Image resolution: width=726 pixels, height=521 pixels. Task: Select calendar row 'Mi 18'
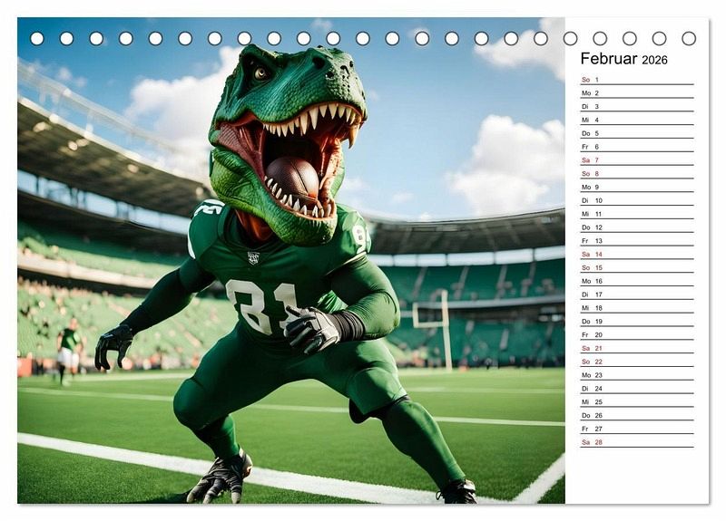click(637, 307)
